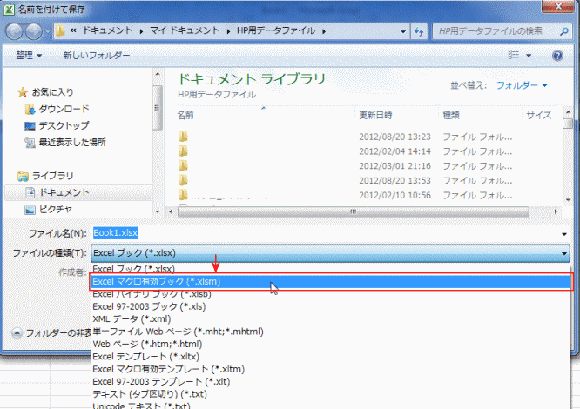Open the 整理 menu

(29, 56)
